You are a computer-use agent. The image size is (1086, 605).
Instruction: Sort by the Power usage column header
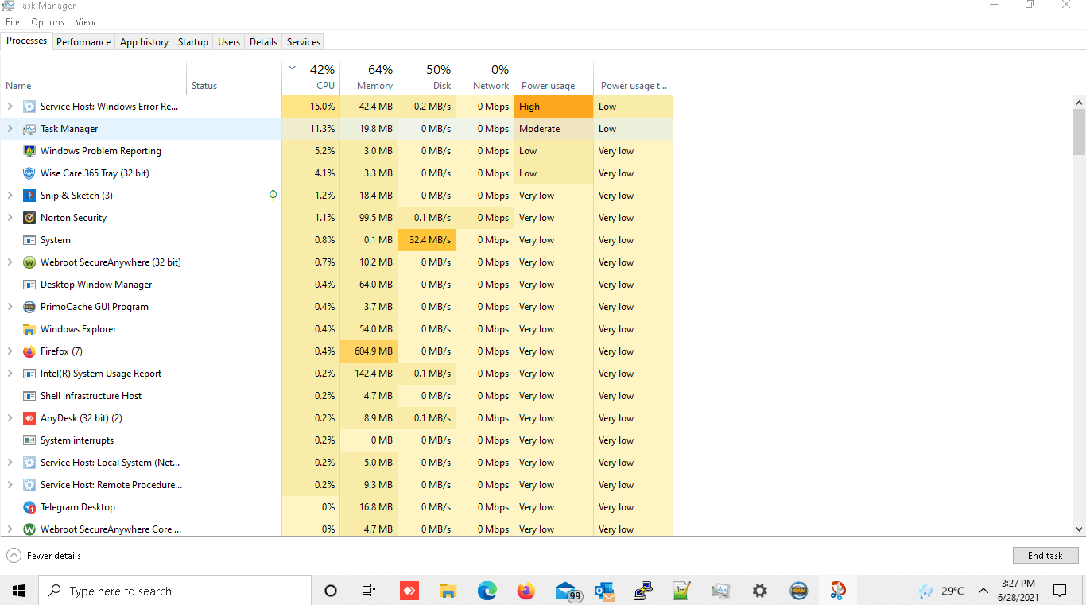click(x=553, y=78)
